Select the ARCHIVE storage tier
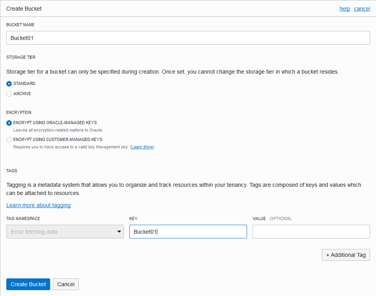Screen dimensions: 376x296 click(9, 94)
